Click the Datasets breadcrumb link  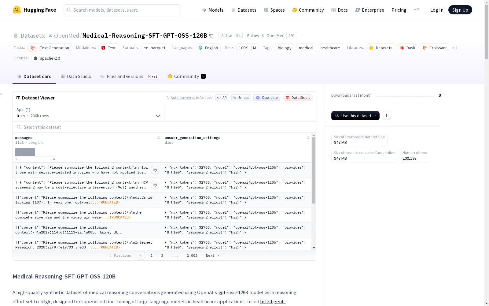pos(33,35)
